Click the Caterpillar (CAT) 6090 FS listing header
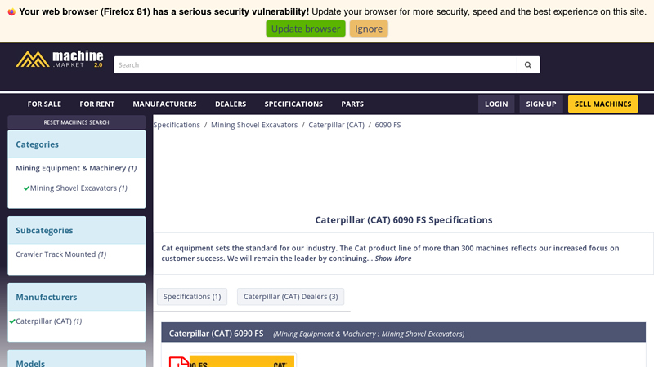The width and height of the screenshot is (654, 367). coord(216,334)
